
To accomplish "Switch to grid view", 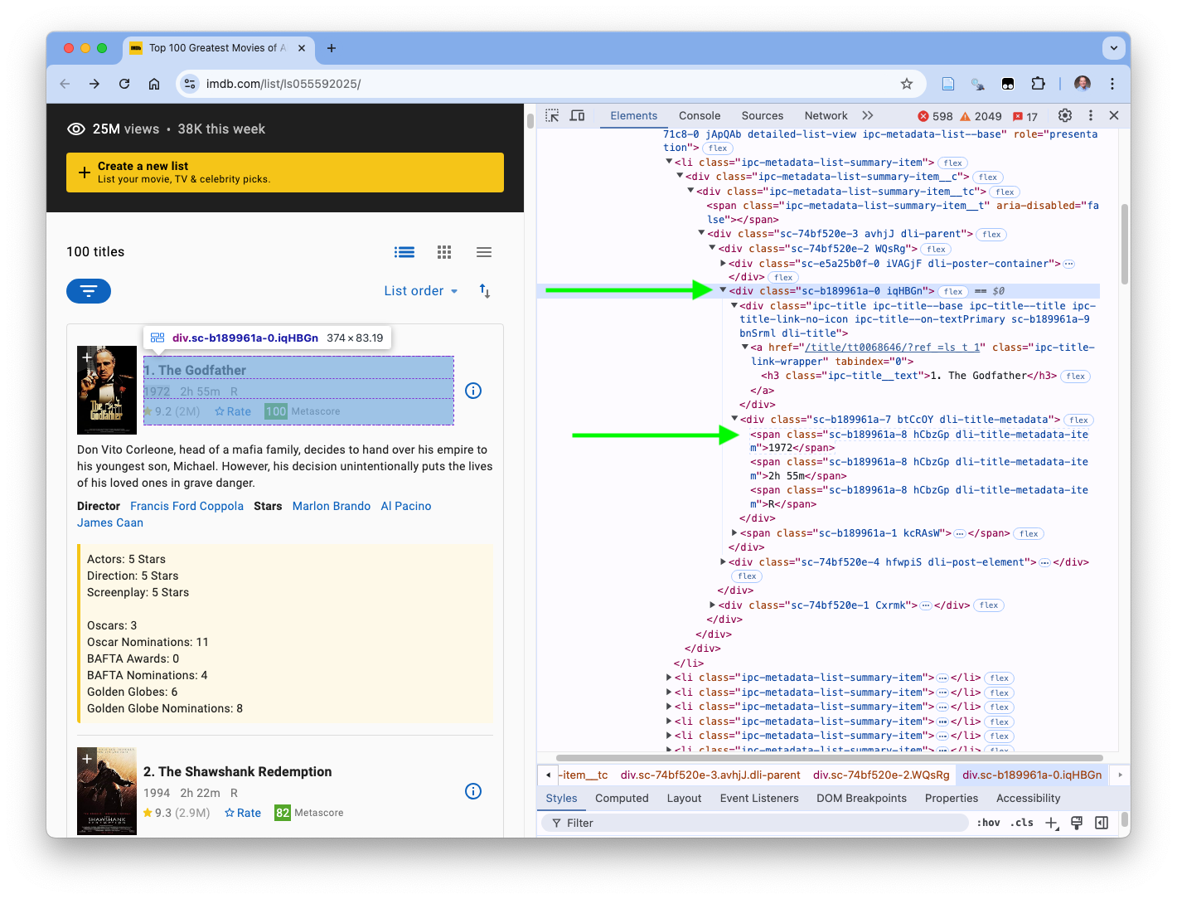I will [x=444, y=252].
